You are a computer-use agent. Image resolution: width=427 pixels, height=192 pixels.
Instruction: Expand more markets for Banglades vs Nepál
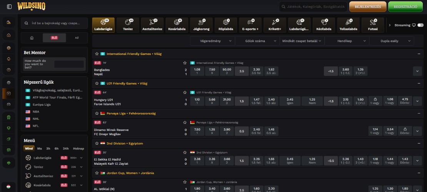click(417, 71)
